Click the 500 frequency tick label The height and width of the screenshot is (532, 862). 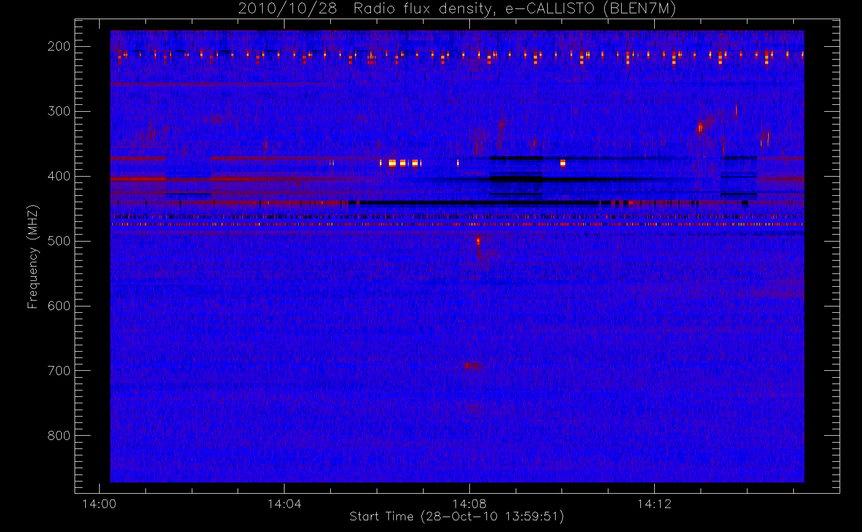(x=59, y=241)
